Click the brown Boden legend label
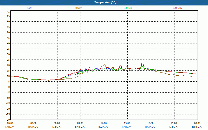 coord(79,8)
